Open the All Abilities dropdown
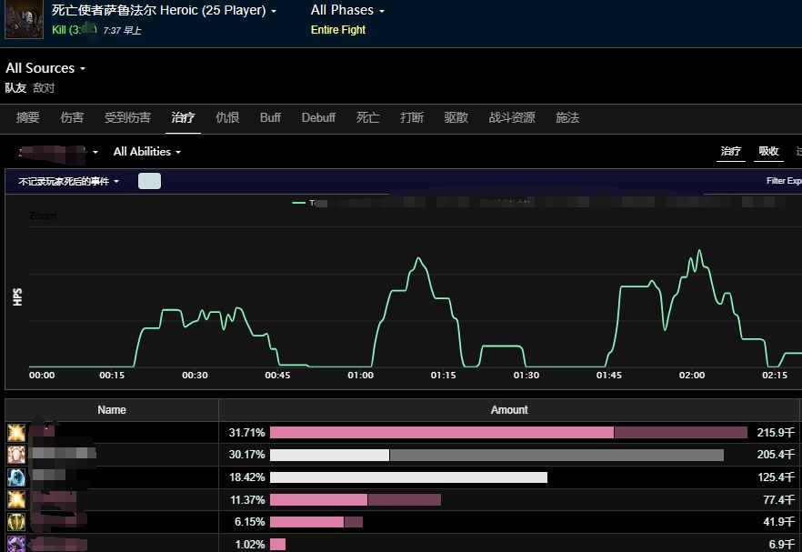802x552 pixels. (147, 152)
